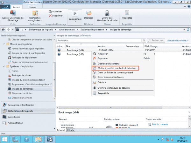Switch to the Détails bottom tab

tap(70, 130)
